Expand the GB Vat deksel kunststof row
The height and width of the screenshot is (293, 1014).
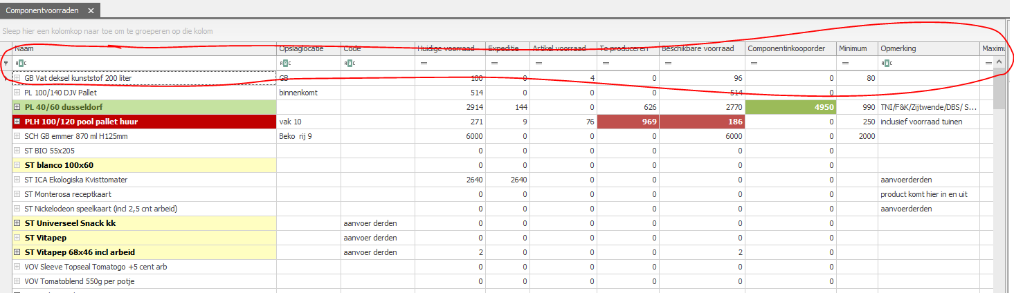pyautogui.click(x=17, y=78)
